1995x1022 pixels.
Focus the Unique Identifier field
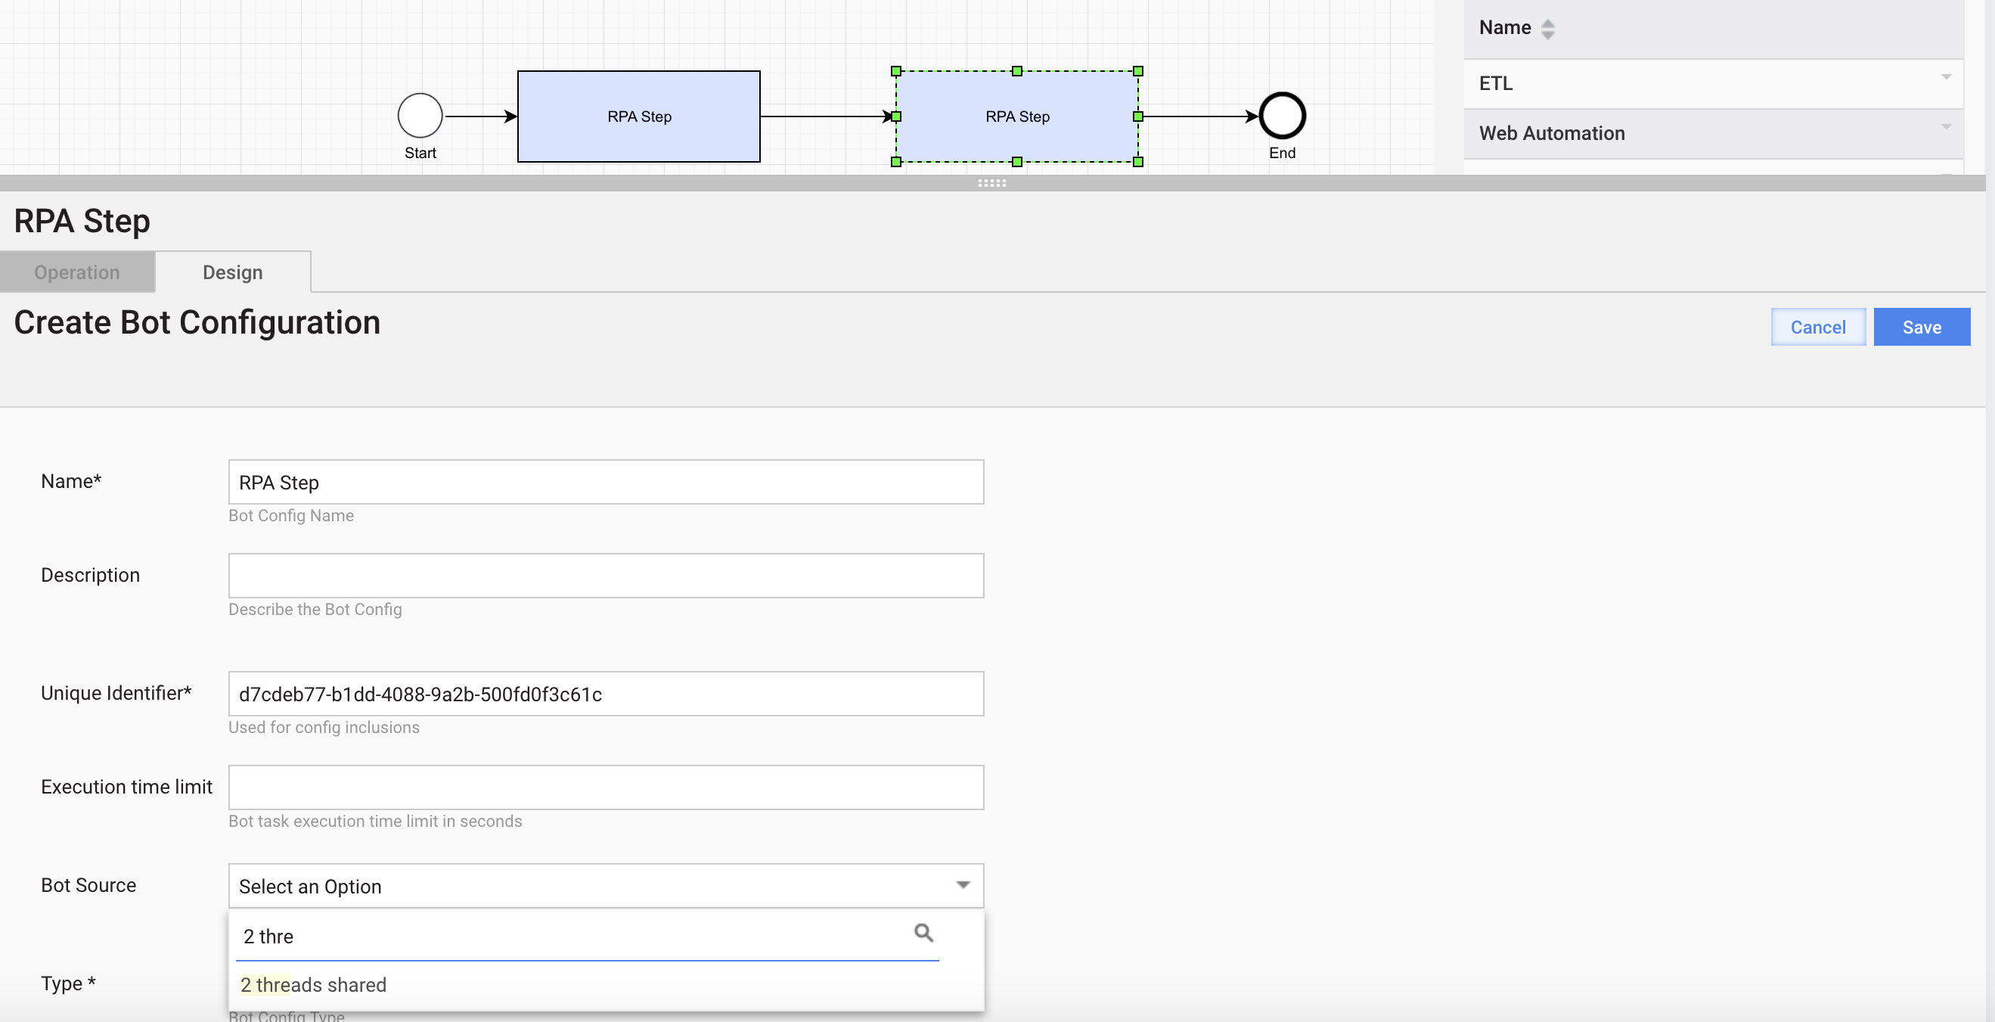[x=606, y=694]
